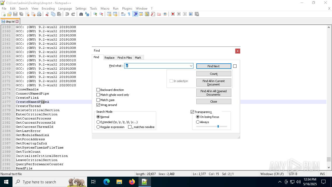Toggle synchronize horizontal scrolling icon
The image size is (332, 187).
(115, 14)
